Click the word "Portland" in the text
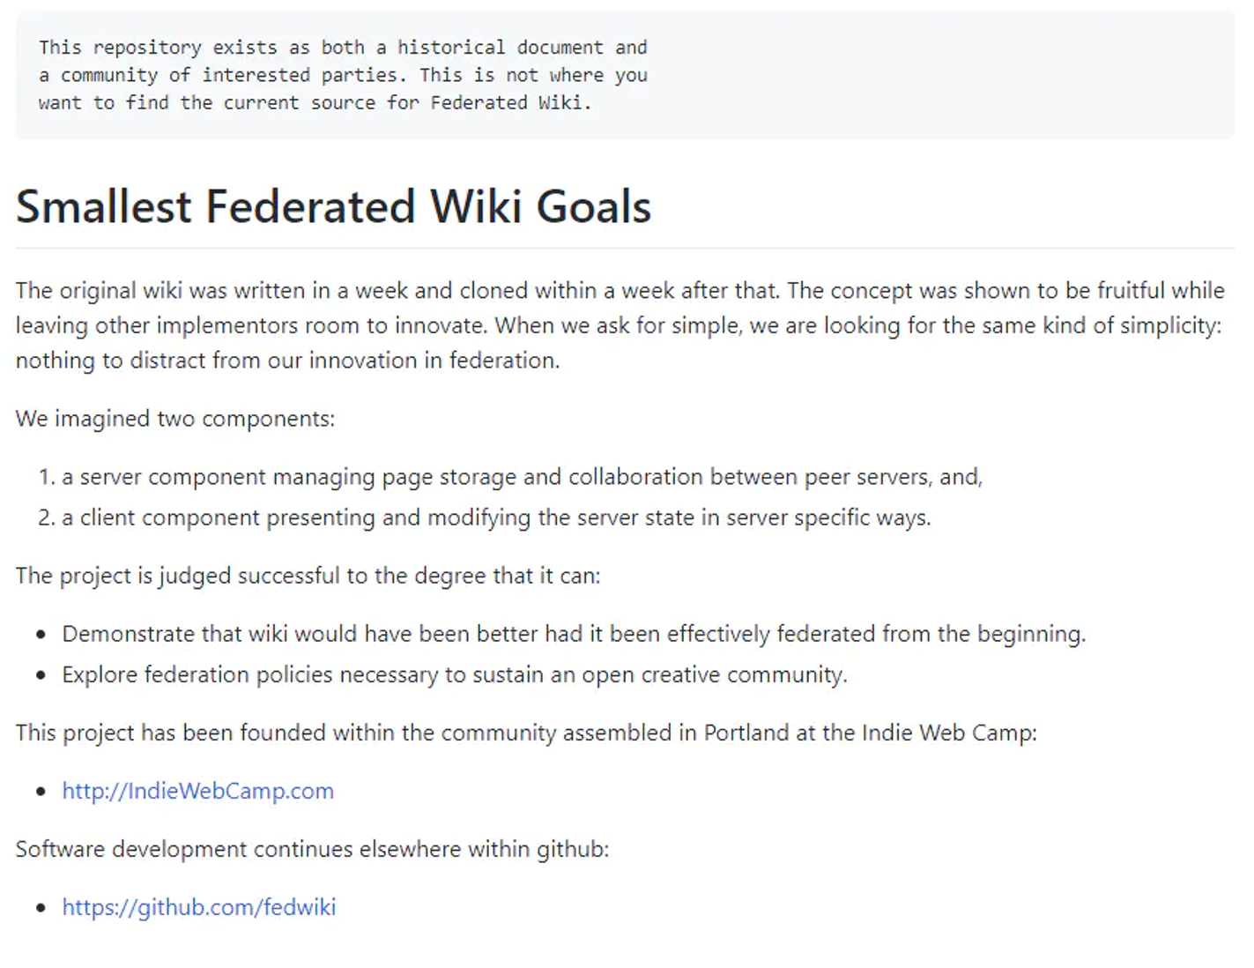The image size is (1254, 968). point(746,733)
